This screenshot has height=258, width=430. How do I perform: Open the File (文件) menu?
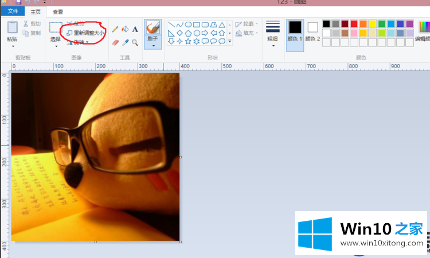point(13,11)
